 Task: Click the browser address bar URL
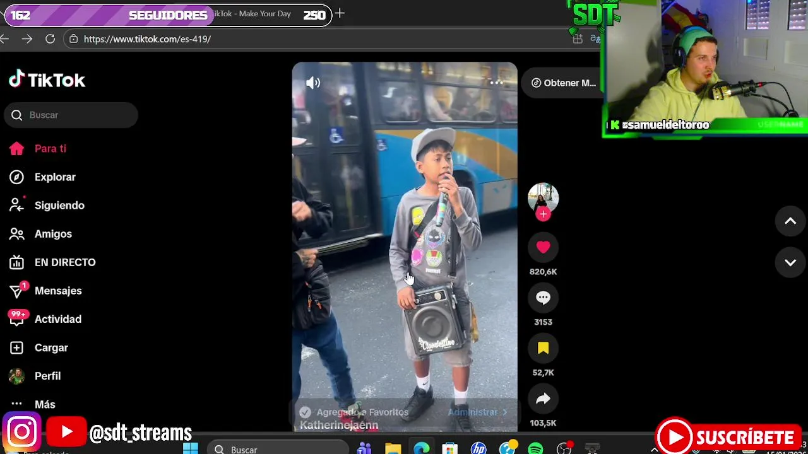tap(147, 39)
